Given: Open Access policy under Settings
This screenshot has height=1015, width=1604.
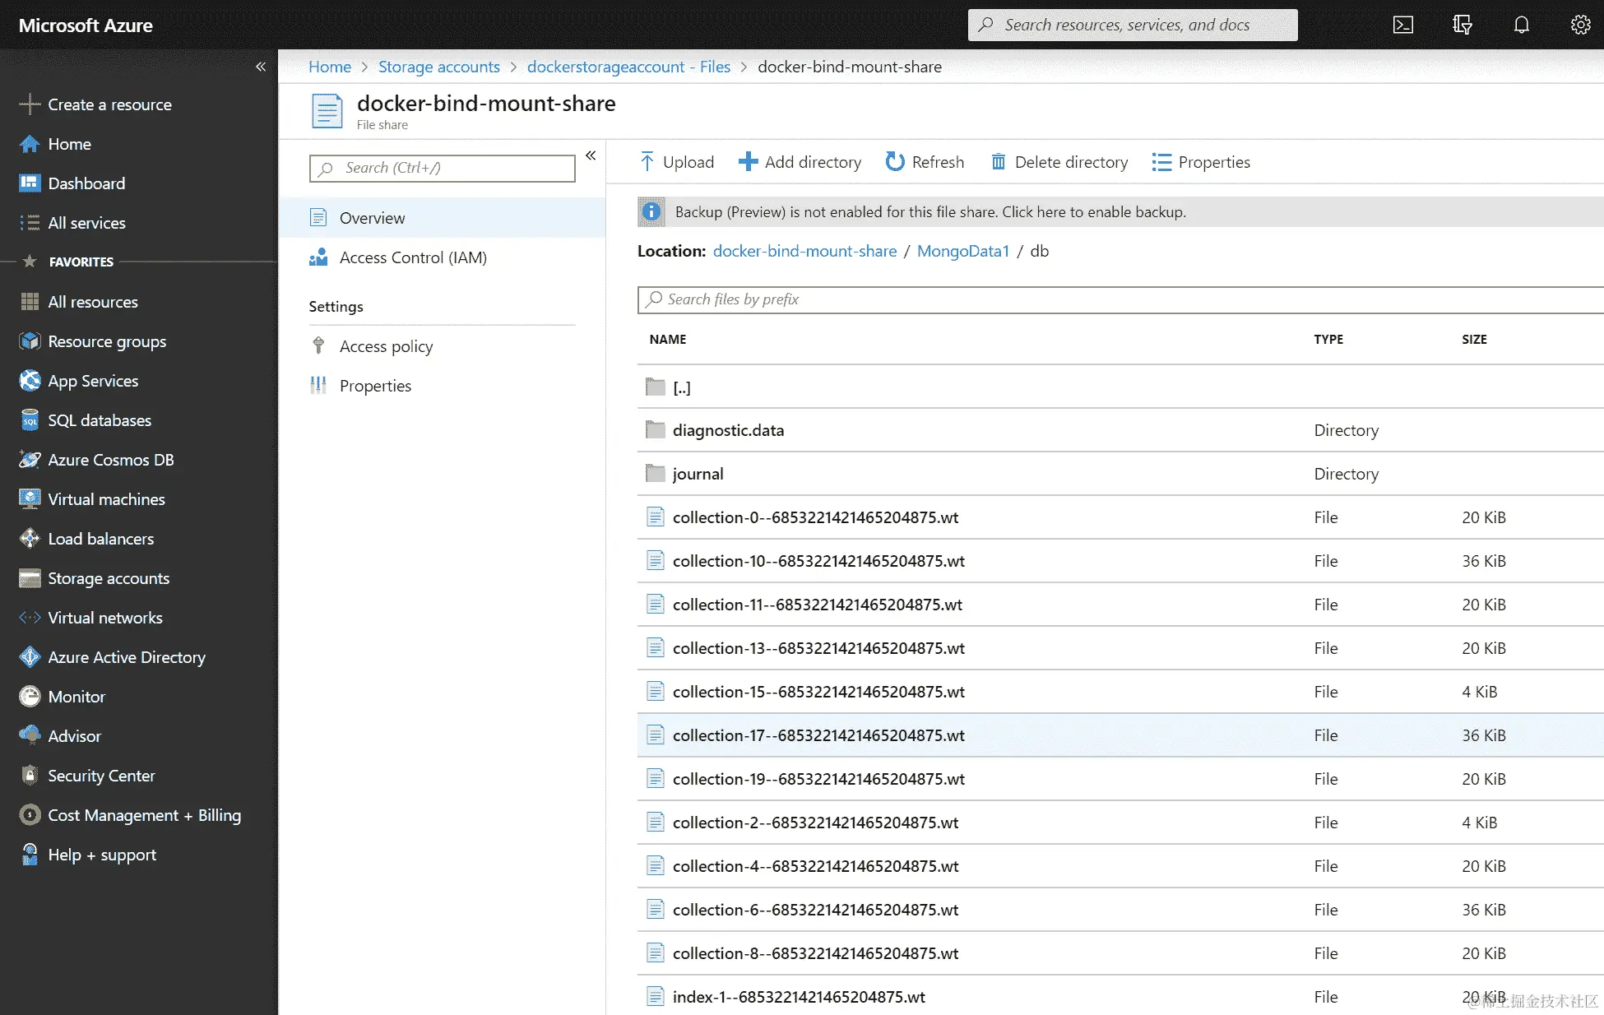Looking at the screenshot, I should (386, 346).
